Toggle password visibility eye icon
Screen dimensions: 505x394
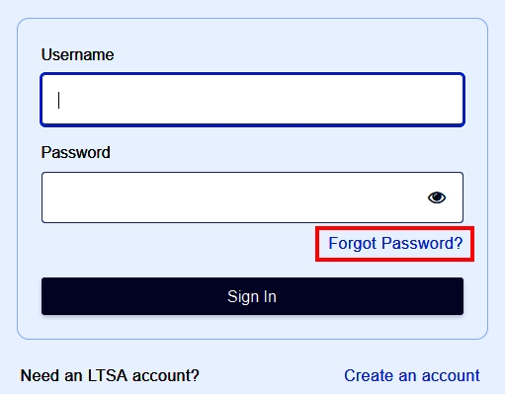(x=437, y=197)
